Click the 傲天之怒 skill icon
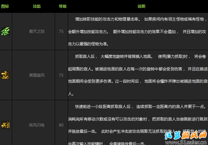The width and height of the screenshot is (208, 145). click(5, 31)
